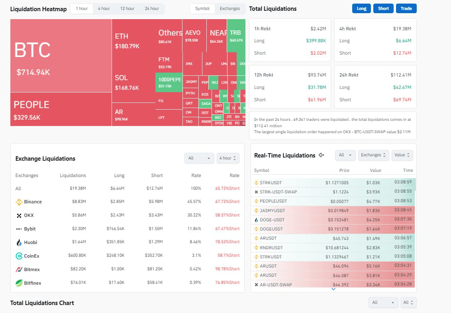This screenshot has width=451, height=313.
Task: Open the 4 hour period dropdown
Action: click(228, 158)
